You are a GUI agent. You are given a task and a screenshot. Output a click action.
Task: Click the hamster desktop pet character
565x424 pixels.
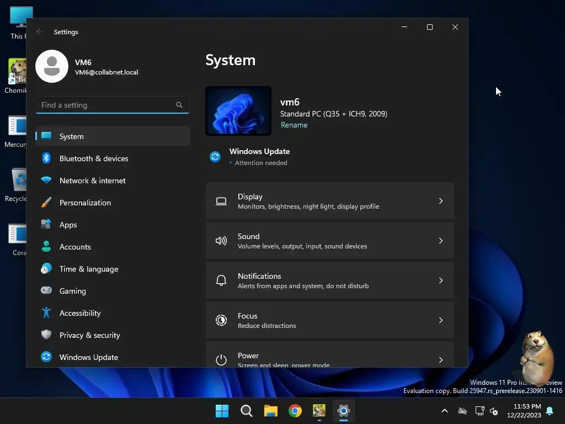[x=536, y=357]
